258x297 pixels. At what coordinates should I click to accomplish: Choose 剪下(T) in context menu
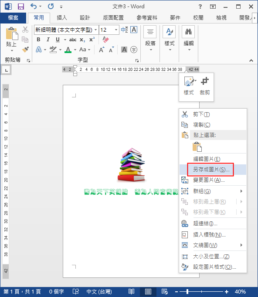click(x=213, y=114)
